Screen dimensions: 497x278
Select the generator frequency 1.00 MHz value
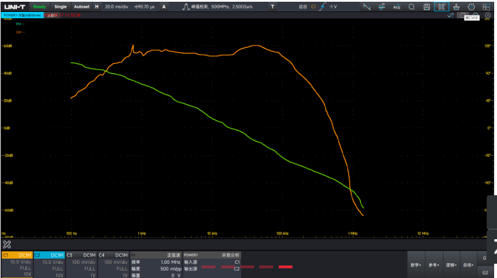pos(171,262)
